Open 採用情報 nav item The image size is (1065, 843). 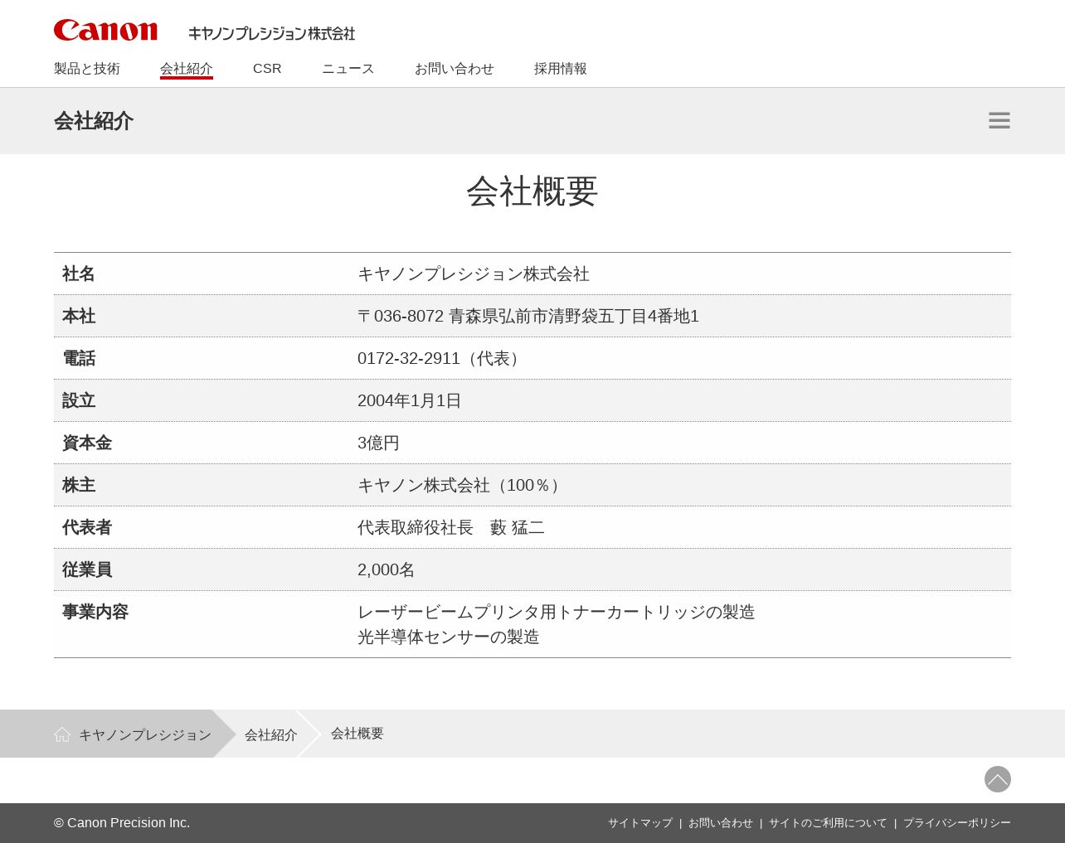561,69
